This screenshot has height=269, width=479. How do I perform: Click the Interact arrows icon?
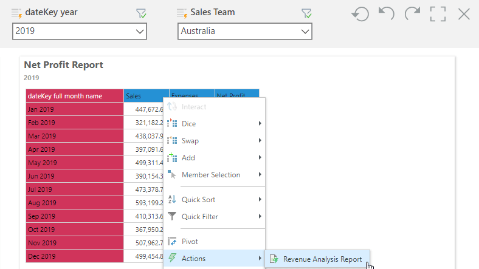tap(172, 106)
